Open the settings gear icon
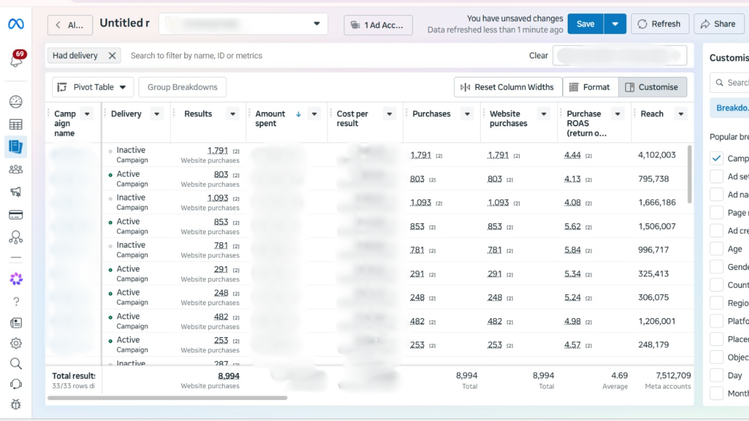The height and width of the screenshot is (421, 749). [x=16, y=343]
